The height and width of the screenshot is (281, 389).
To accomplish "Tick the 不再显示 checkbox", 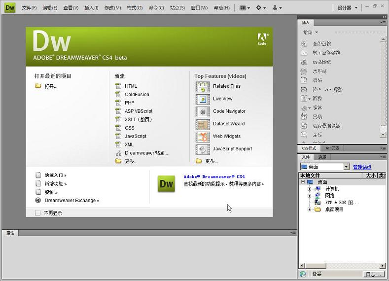I will [x=37, y=212].
